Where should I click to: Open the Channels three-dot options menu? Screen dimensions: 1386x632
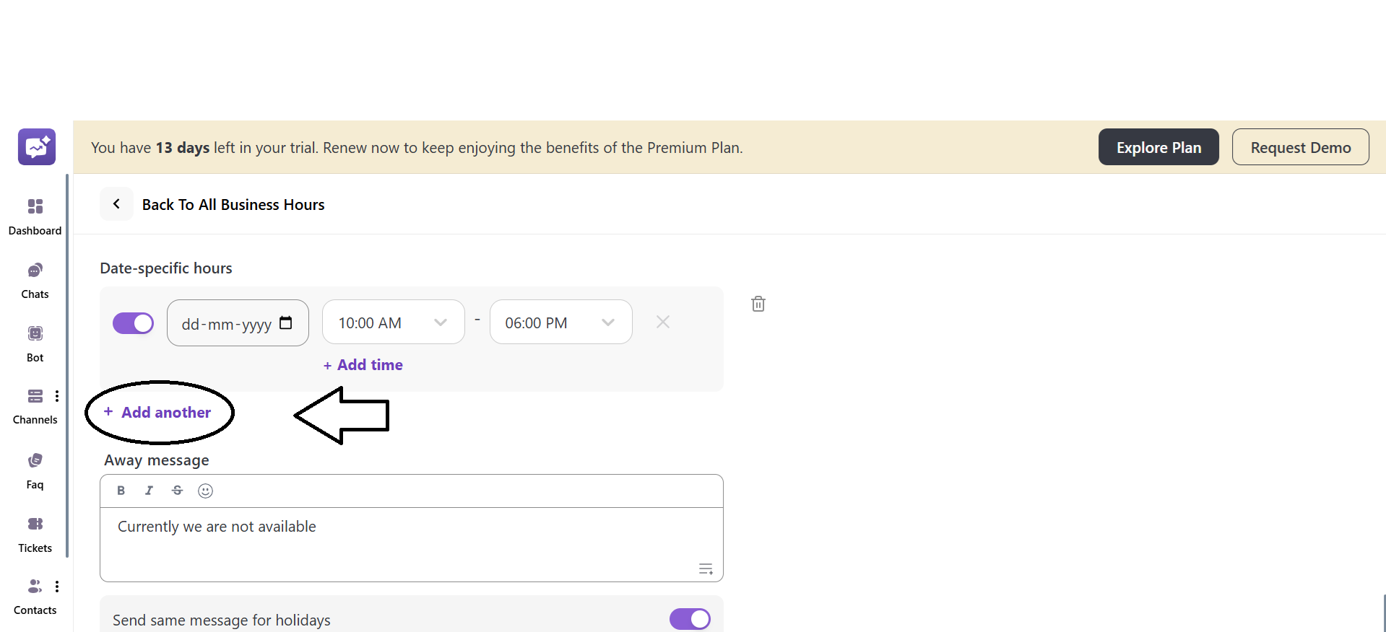point(57,396)
